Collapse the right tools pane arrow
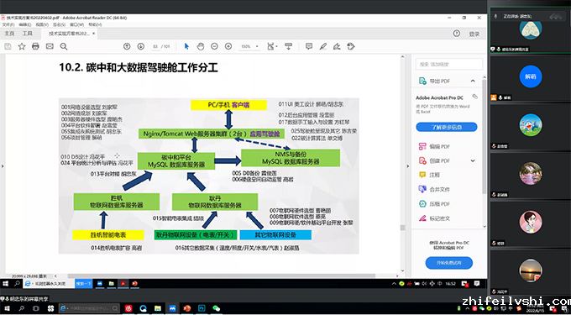Screen dimensions: 571x315 click(408, 166)
